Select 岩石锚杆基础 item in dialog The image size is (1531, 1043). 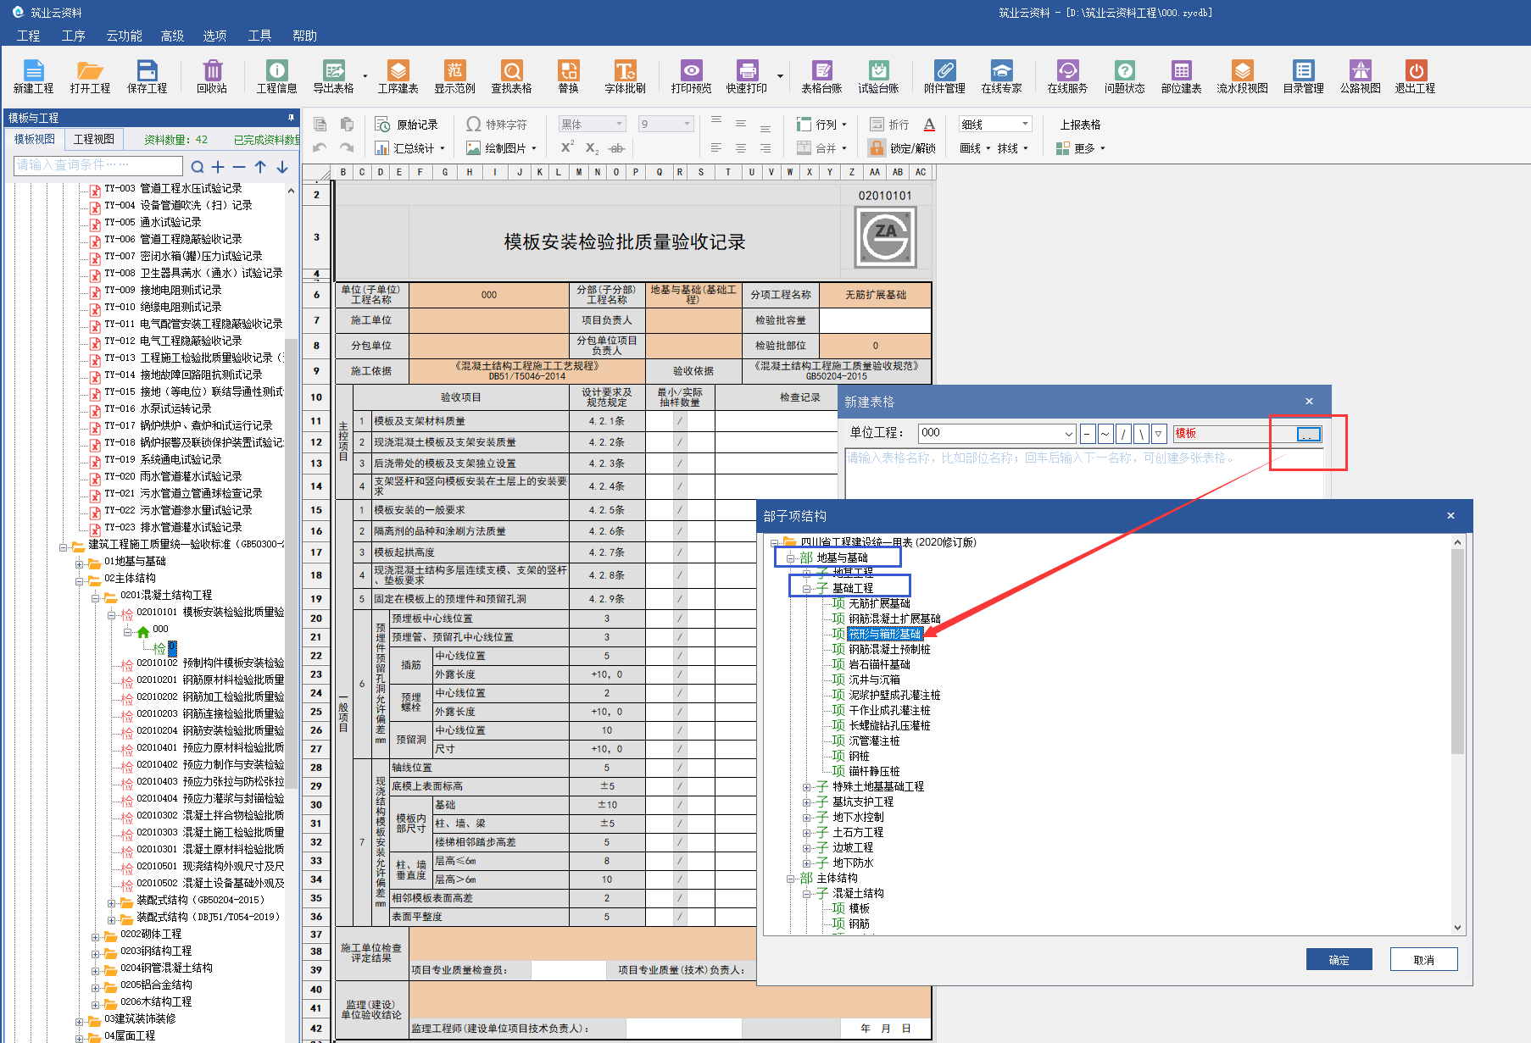coord(879,664)
